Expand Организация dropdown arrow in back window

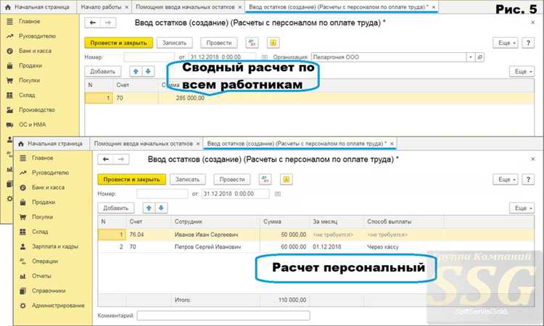[x=471, y=57]
